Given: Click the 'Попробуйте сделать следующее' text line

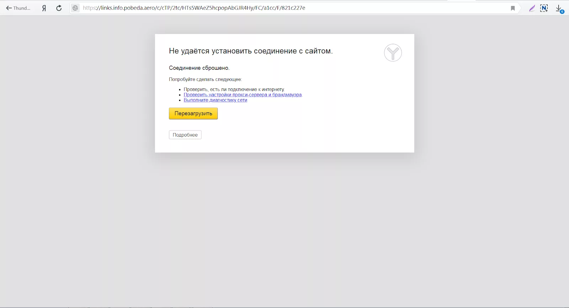Looking at the screenshot, I should click(x=205, y=79).
